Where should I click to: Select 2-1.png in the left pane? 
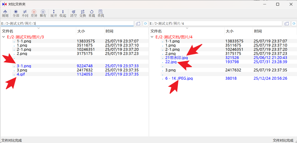(24, 49)
